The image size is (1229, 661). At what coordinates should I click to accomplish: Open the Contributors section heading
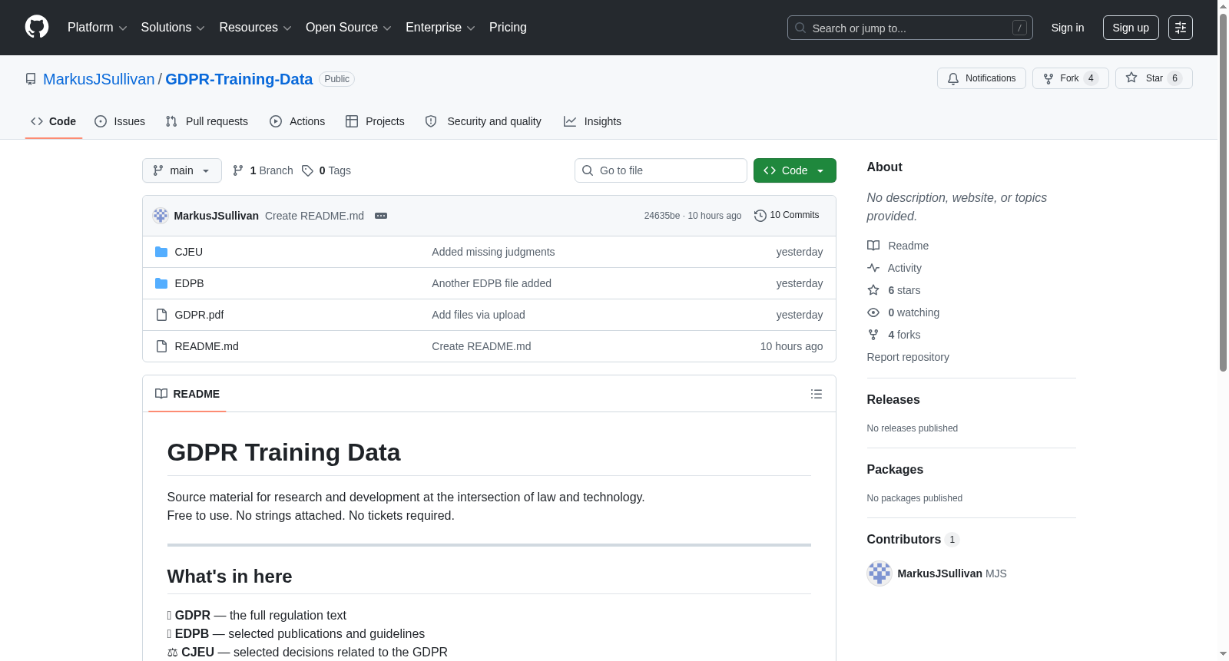[913, 540]
